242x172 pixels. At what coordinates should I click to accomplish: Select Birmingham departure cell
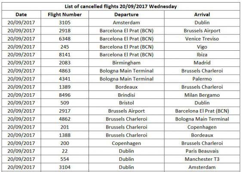click(126, 63)
